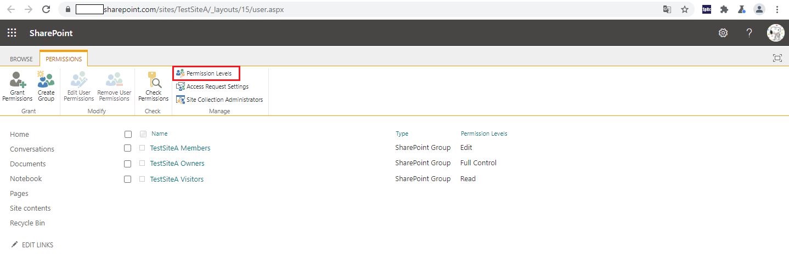The height and width of the screenshot is (261, 789).
Task: Click the TestSiteA Owners group link
Action: pyautogui.click(x=177, y=164)
